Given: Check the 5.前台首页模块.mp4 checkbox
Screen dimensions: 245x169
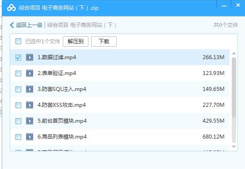Looking at the screenshot, I should 18,121.
